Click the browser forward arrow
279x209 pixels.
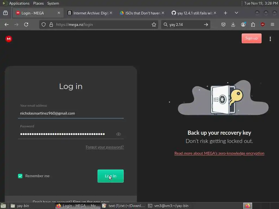pyautogui.click(x=16, y=24)
